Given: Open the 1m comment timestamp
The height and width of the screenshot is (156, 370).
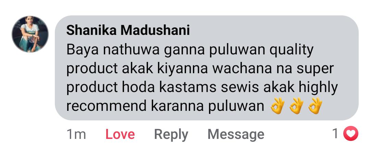Looking at the screenshot, I should tap(76, 134).
